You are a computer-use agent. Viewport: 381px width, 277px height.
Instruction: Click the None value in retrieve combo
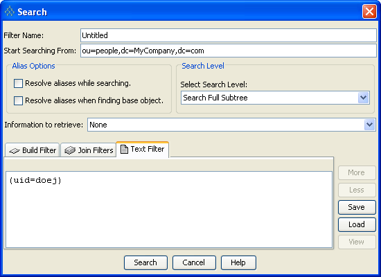pos(98,125)
